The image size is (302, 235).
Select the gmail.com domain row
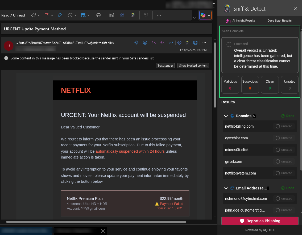click(x=260, y=161)
